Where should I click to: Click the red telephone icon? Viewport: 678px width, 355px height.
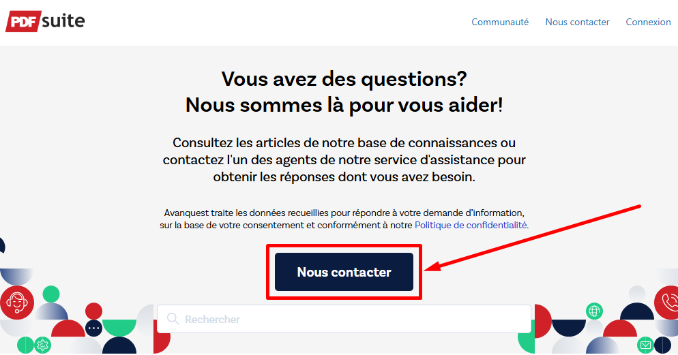tap(667, 302)
